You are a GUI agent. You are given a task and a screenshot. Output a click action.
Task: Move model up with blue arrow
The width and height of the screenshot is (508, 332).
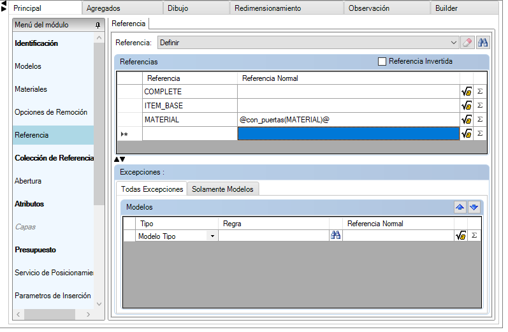pyautogui.click(x=460, y=207)
